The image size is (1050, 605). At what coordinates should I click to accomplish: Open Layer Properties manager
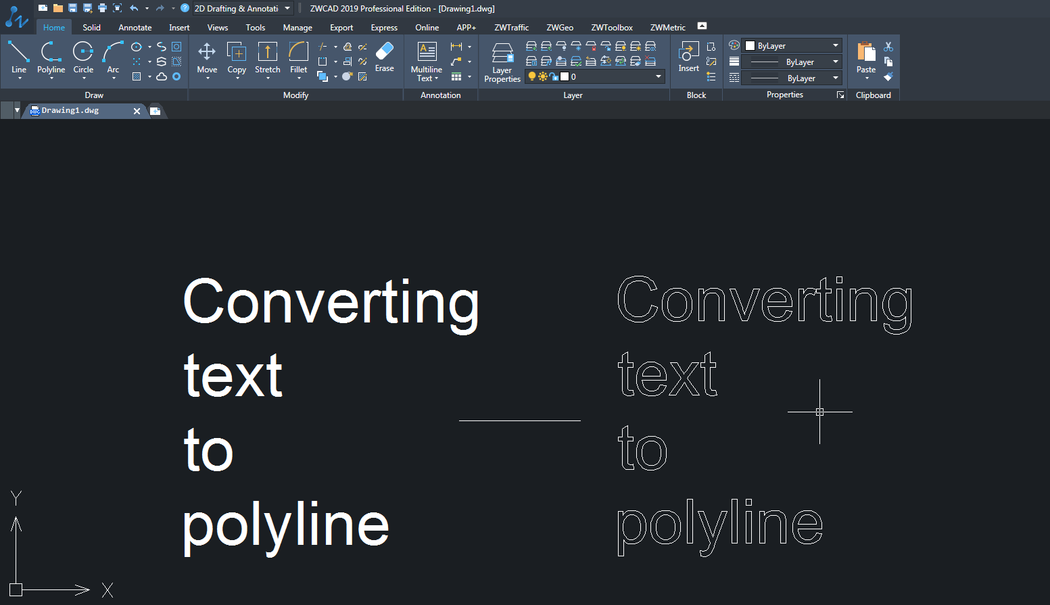point(502,63)
